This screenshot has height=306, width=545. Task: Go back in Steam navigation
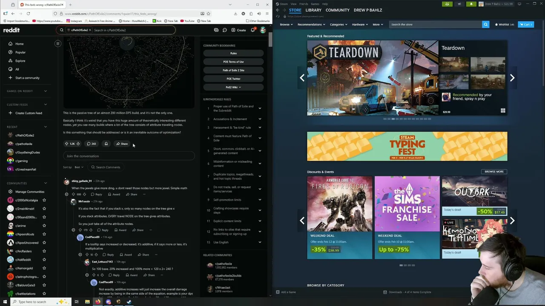278,10
